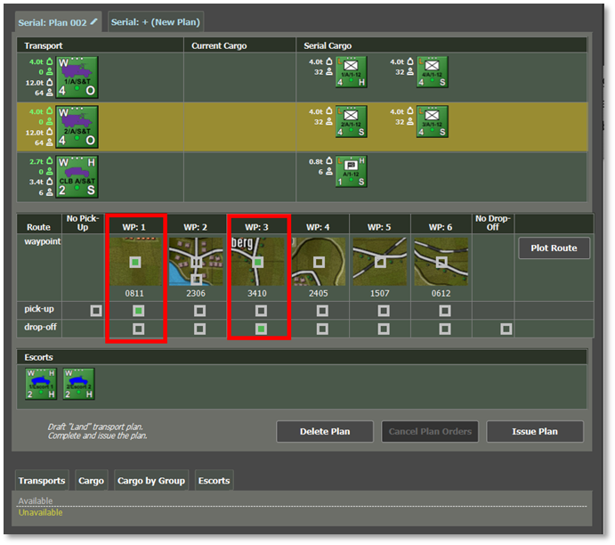Enable the No Pick-Up checkbox
Viewport: 615px width, 545px height.
click(x=96, y=311)
